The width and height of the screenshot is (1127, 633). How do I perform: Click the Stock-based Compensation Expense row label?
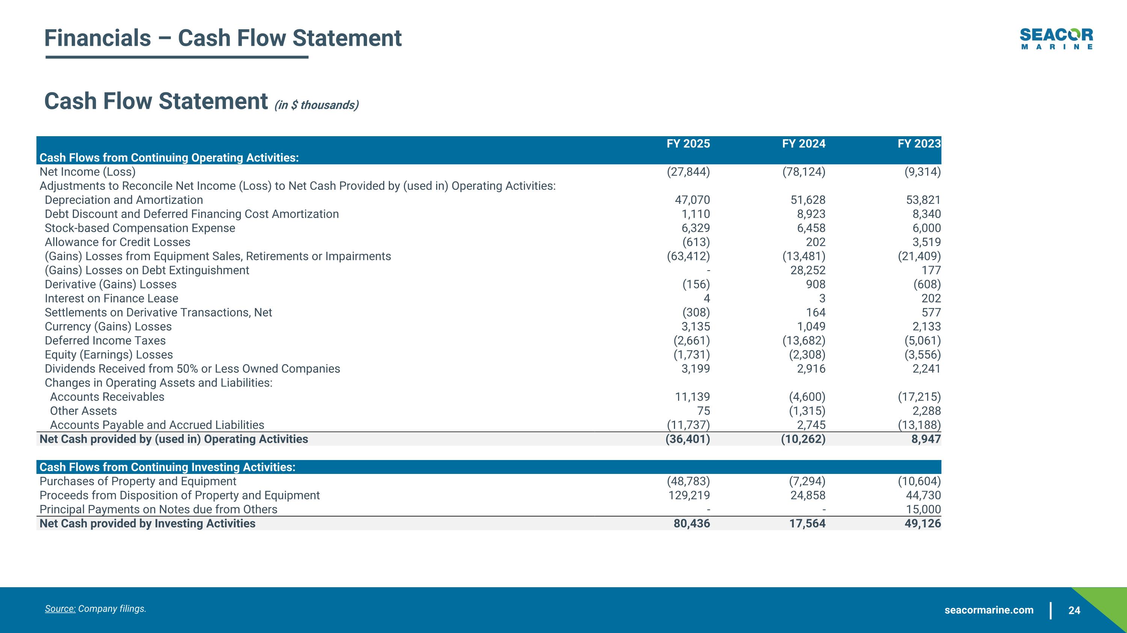[x=140, y=228]
